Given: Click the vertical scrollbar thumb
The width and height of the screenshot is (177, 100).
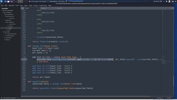Looking at the screenshot, I should tap(174, 81).
